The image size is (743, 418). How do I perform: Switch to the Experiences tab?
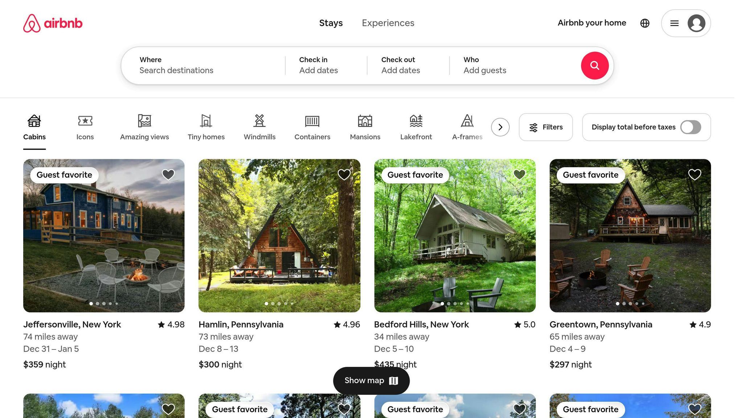(388, 23)
